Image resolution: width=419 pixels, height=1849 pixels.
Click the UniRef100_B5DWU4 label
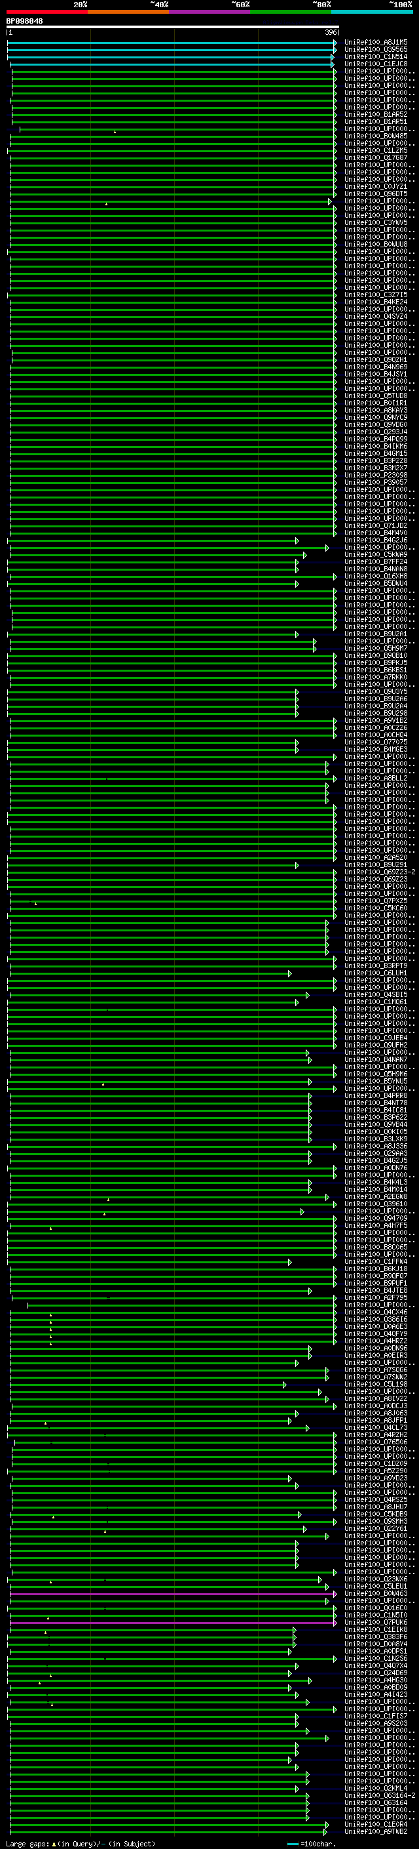[x=376, y=584]
